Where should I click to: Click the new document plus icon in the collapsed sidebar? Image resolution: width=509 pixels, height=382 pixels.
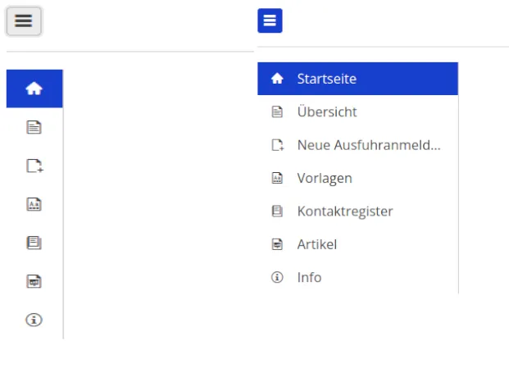pos(34,166)
